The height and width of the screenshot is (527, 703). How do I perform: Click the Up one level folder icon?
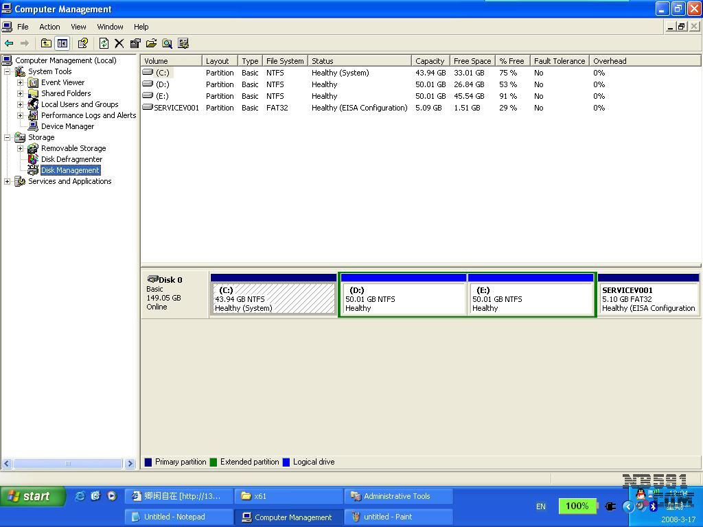46,43
